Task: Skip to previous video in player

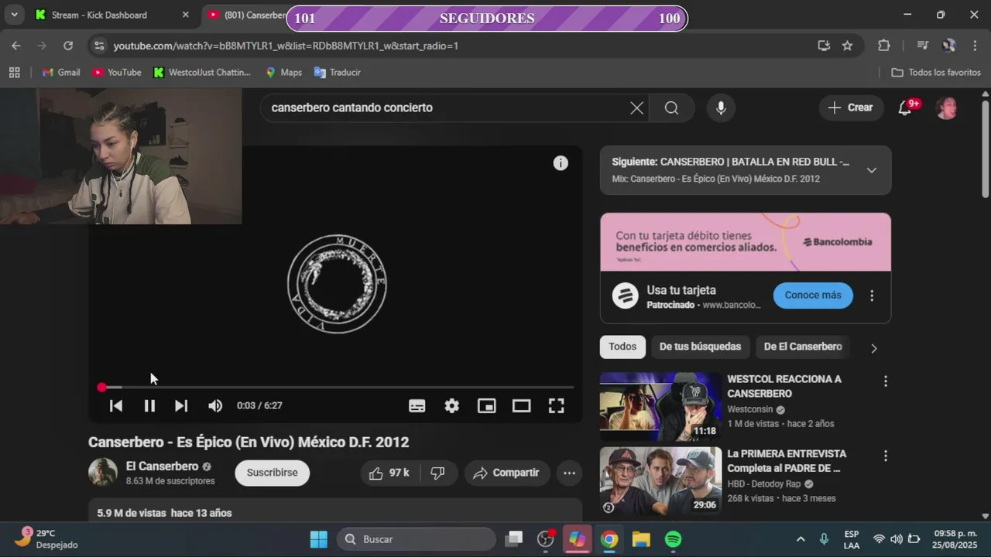Action: tap(116, 405)
